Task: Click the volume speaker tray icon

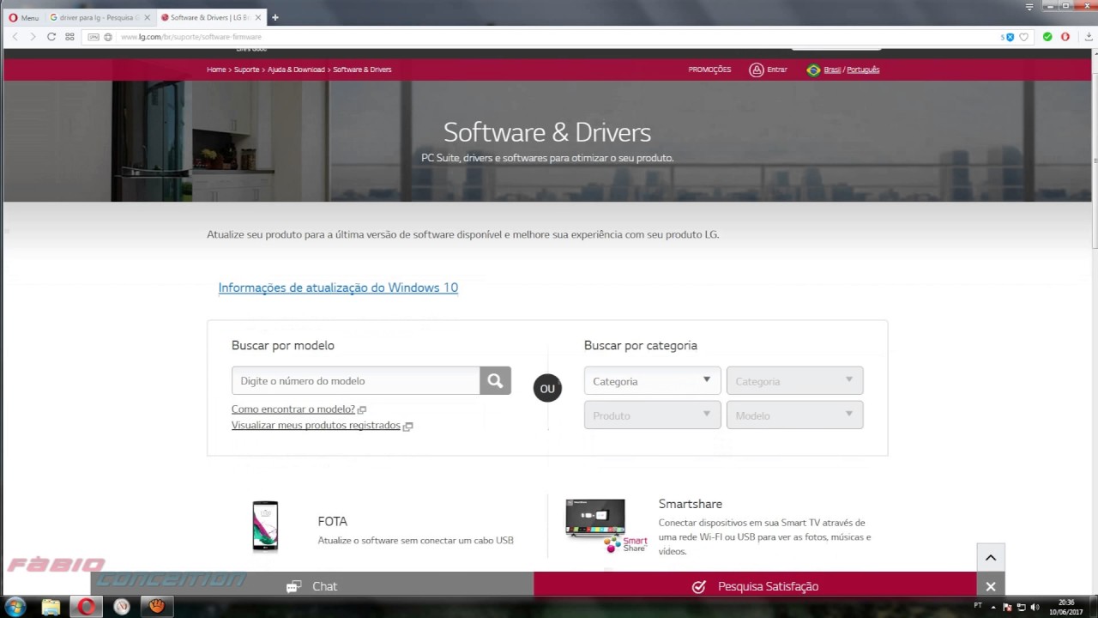Action: pos(1035,607)
